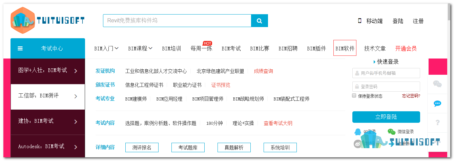The image size is (454, 161).
Task: Open the BIM软件 menu item
Action: (x=345, y=48)
